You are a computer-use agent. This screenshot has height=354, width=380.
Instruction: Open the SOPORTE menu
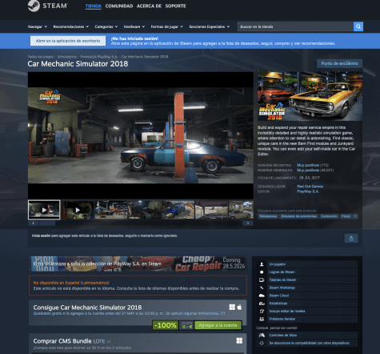175,6
